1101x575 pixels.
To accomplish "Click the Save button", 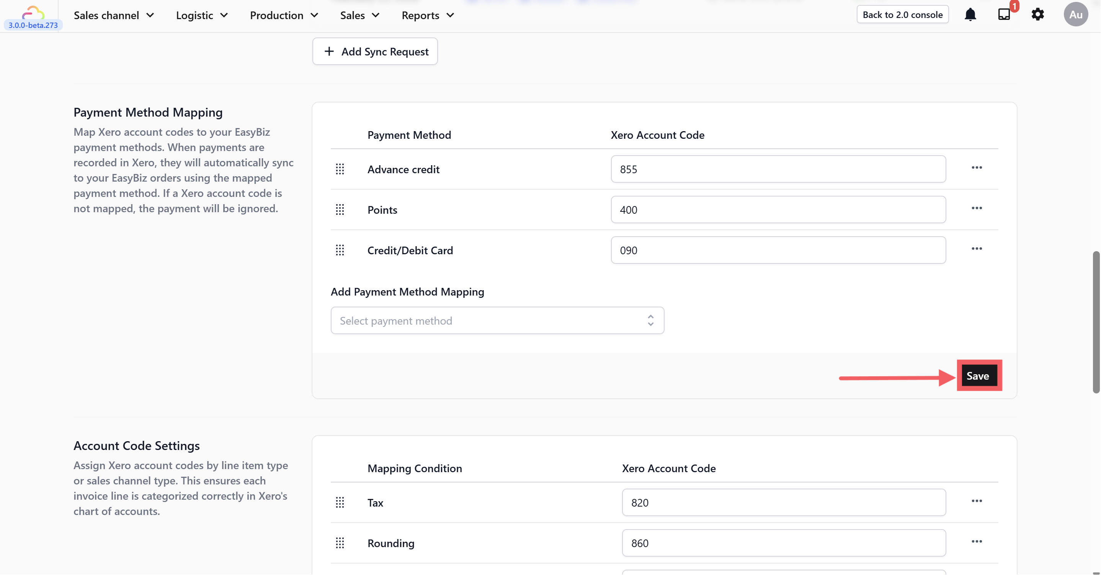I will [978, 376].
